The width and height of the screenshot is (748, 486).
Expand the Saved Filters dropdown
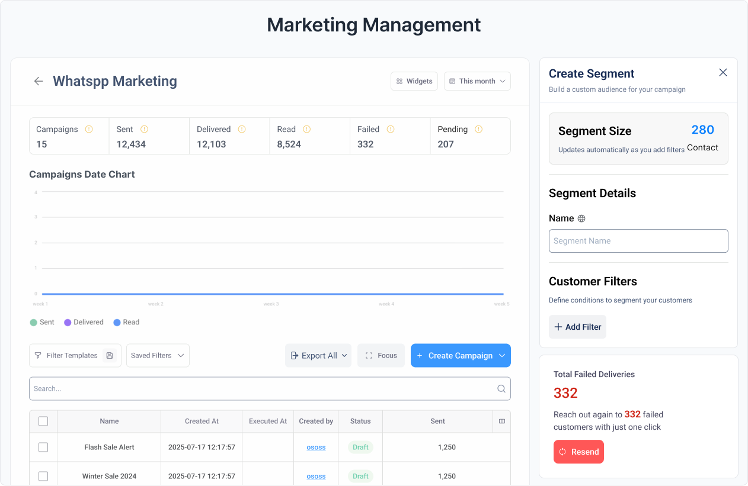click(x=158, y=356)
